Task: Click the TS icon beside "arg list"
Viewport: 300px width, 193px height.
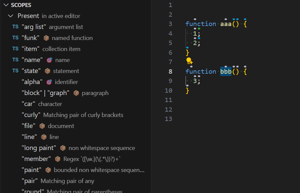Action: point(15,27)
